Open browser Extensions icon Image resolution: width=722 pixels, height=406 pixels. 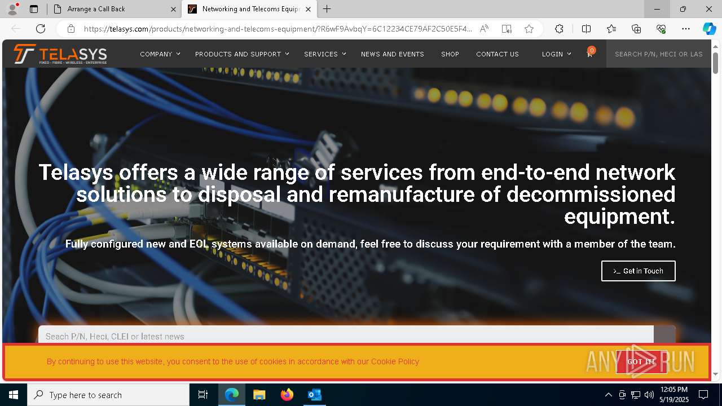[559, 29]
